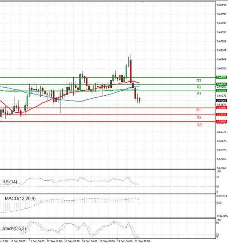The height and width of the screenshot is (244, 228).
Task: Click the S1 support label
Action: (198, 110)
